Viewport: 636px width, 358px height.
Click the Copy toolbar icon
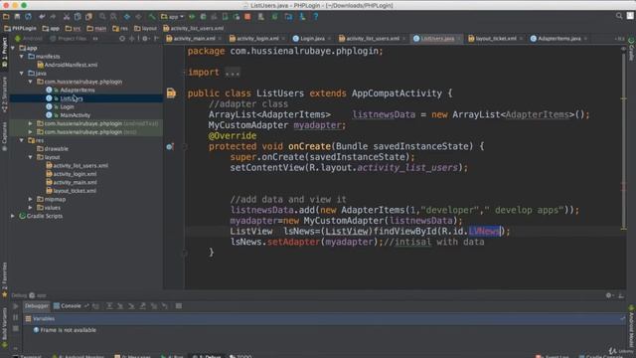[x=78, y=17]
